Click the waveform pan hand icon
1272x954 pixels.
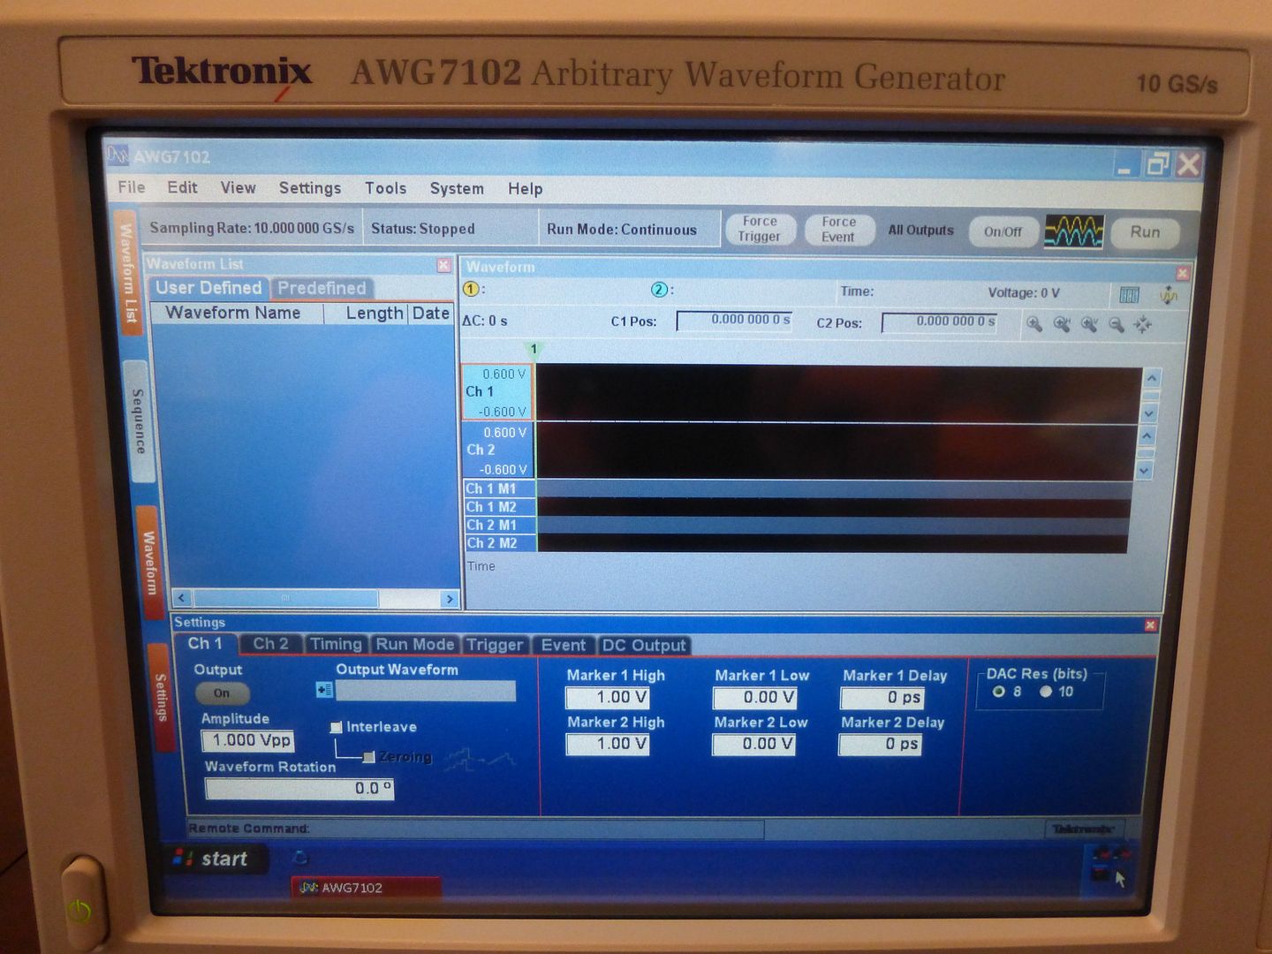[1169, 295]
